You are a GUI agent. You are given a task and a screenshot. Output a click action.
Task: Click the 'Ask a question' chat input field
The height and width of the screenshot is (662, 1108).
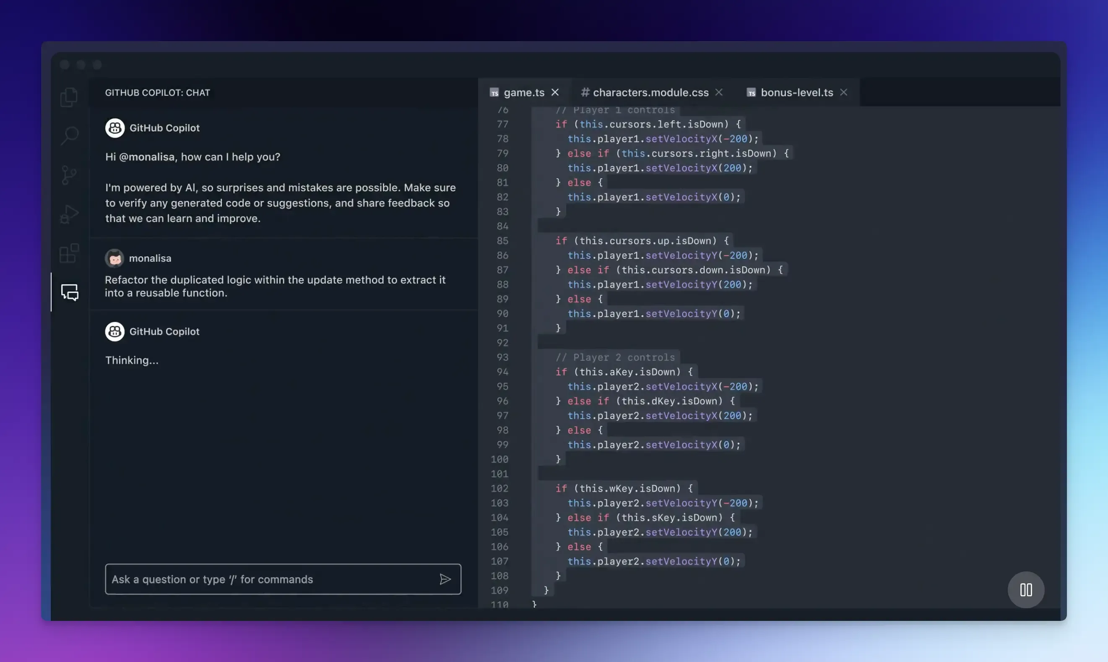pos(268,579)
